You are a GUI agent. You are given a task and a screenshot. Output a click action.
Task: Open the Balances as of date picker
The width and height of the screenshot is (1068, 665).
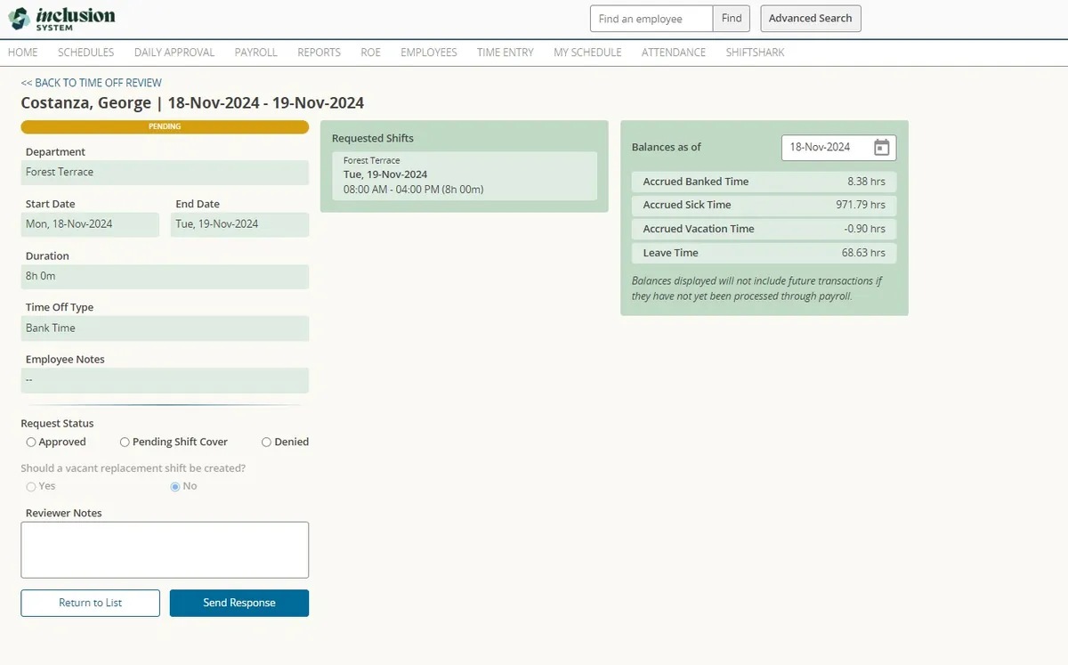click(x=880, y=147)
